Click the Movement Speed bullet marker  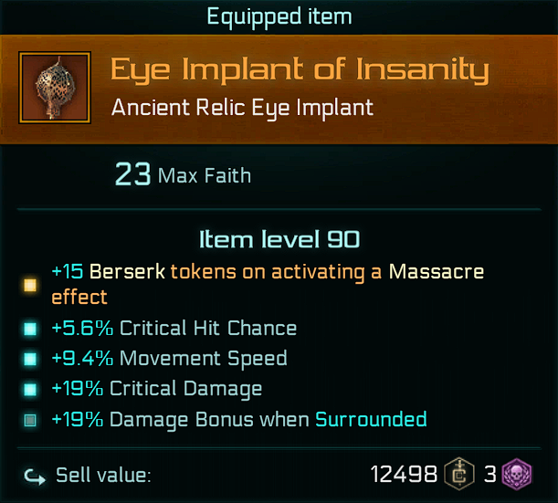tap(30, 359)
